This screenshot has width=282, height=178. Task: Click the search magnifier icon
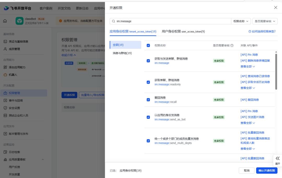point(114,21)
